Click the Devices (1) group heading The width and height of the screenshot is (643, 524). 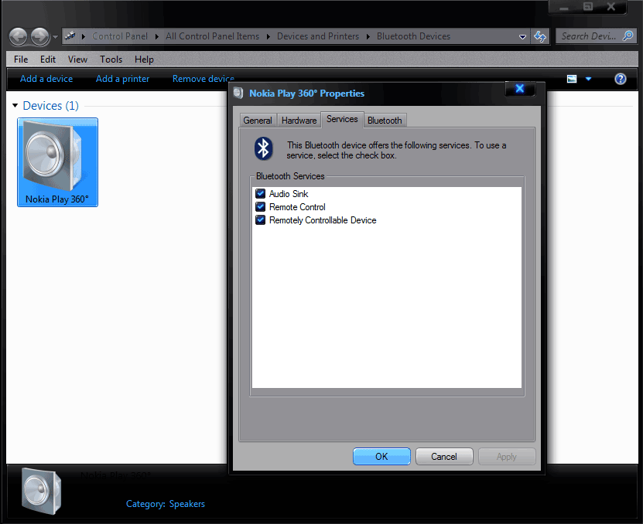coord(50,106)
